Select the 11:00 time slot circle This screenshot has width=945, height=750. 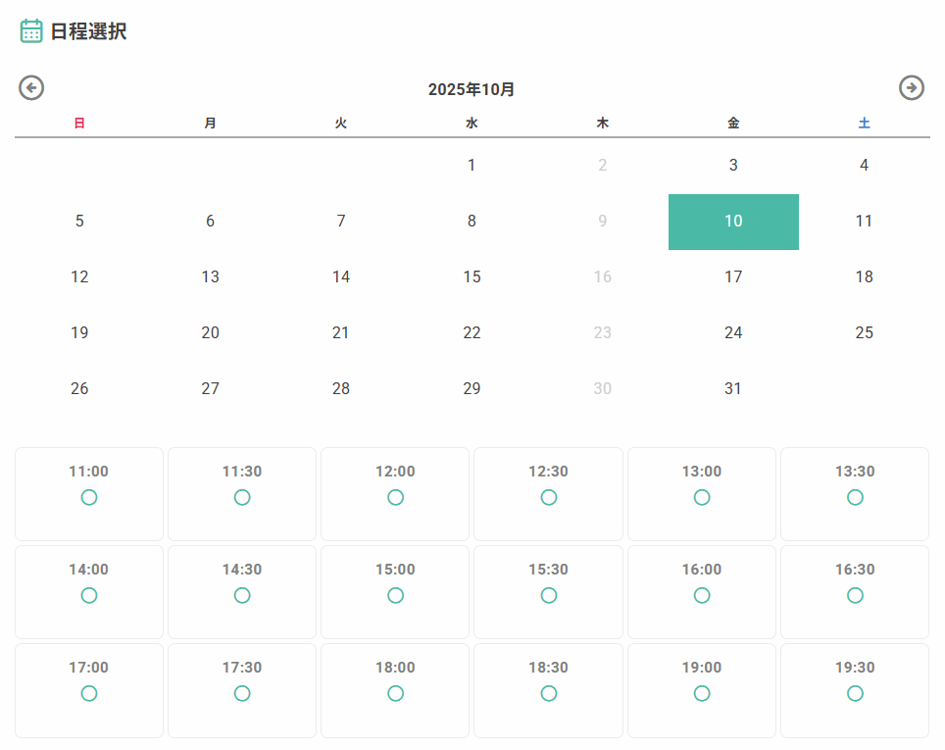[89, 497]
